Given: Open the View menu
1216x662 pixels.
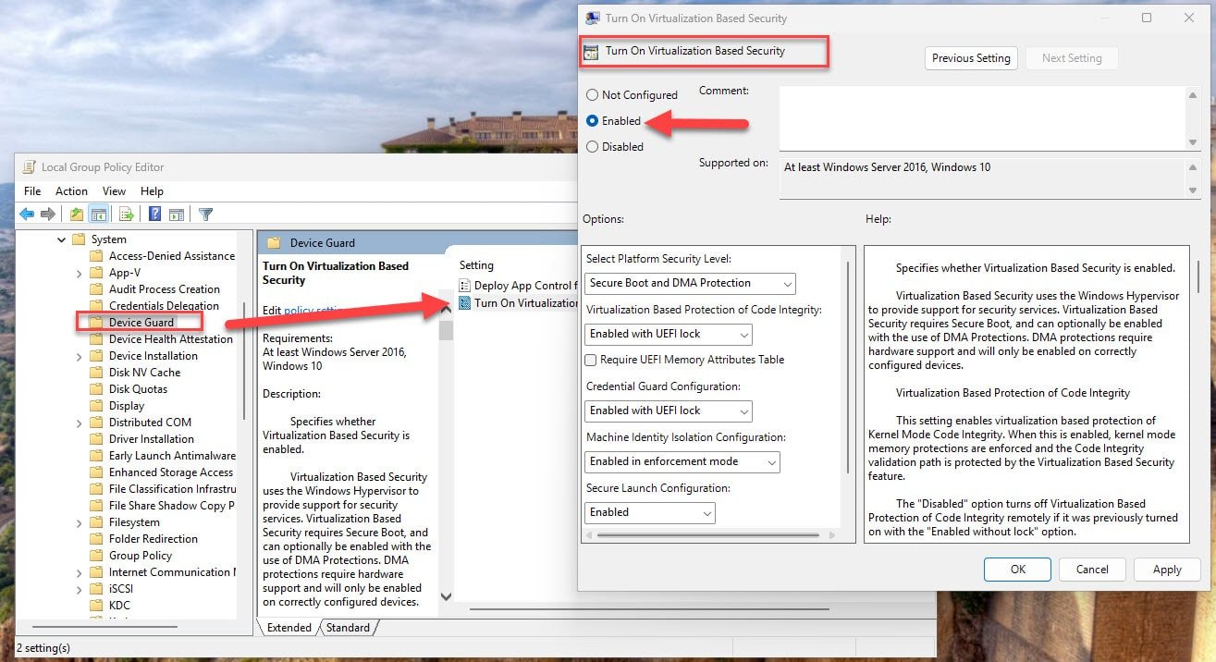Looking at the screenshot, I should 113,190.
